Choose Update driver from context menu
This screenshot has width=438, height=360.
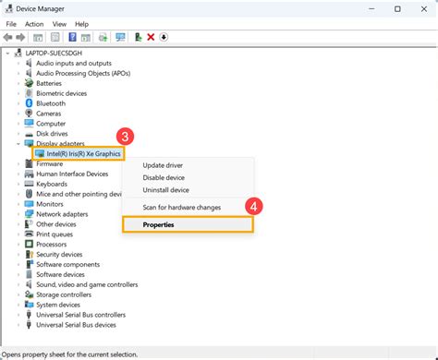tap(189, 165)
